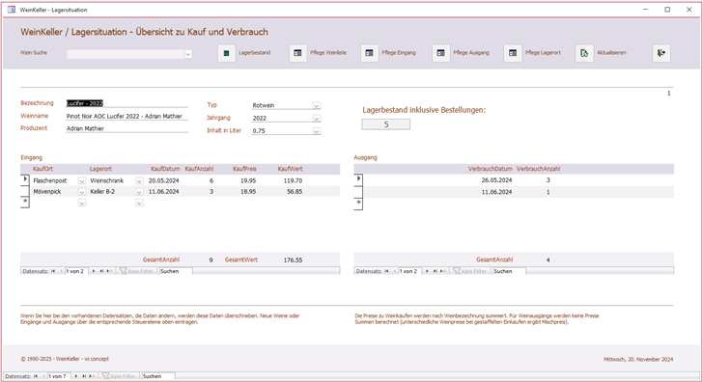Open Lagerort dropdown in the new Eingang row

click(x=139, y=203)
